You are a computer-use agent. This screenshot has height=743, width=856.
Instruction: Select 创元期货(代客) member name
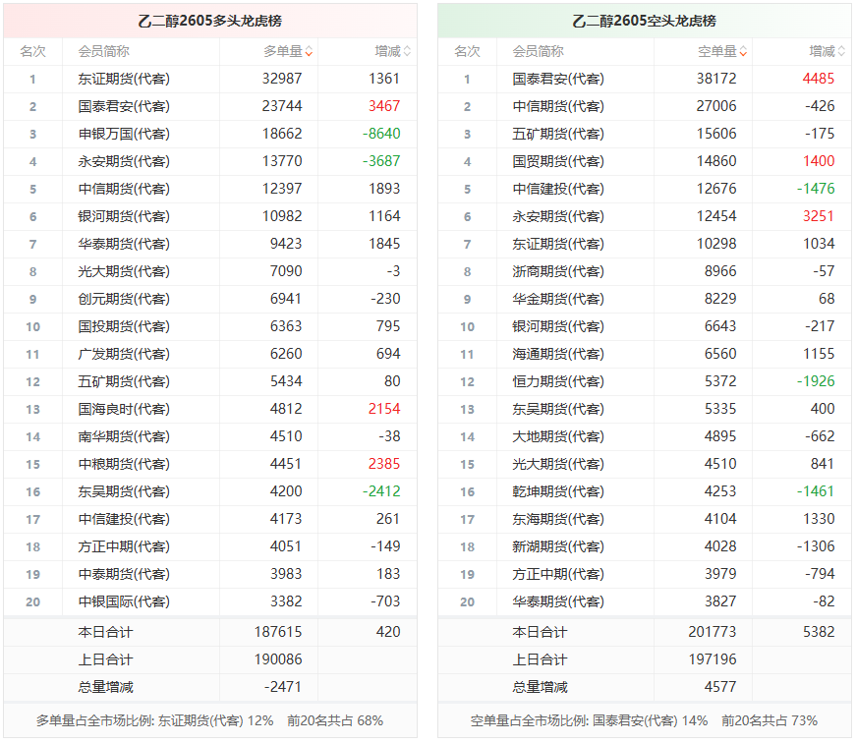124,299
